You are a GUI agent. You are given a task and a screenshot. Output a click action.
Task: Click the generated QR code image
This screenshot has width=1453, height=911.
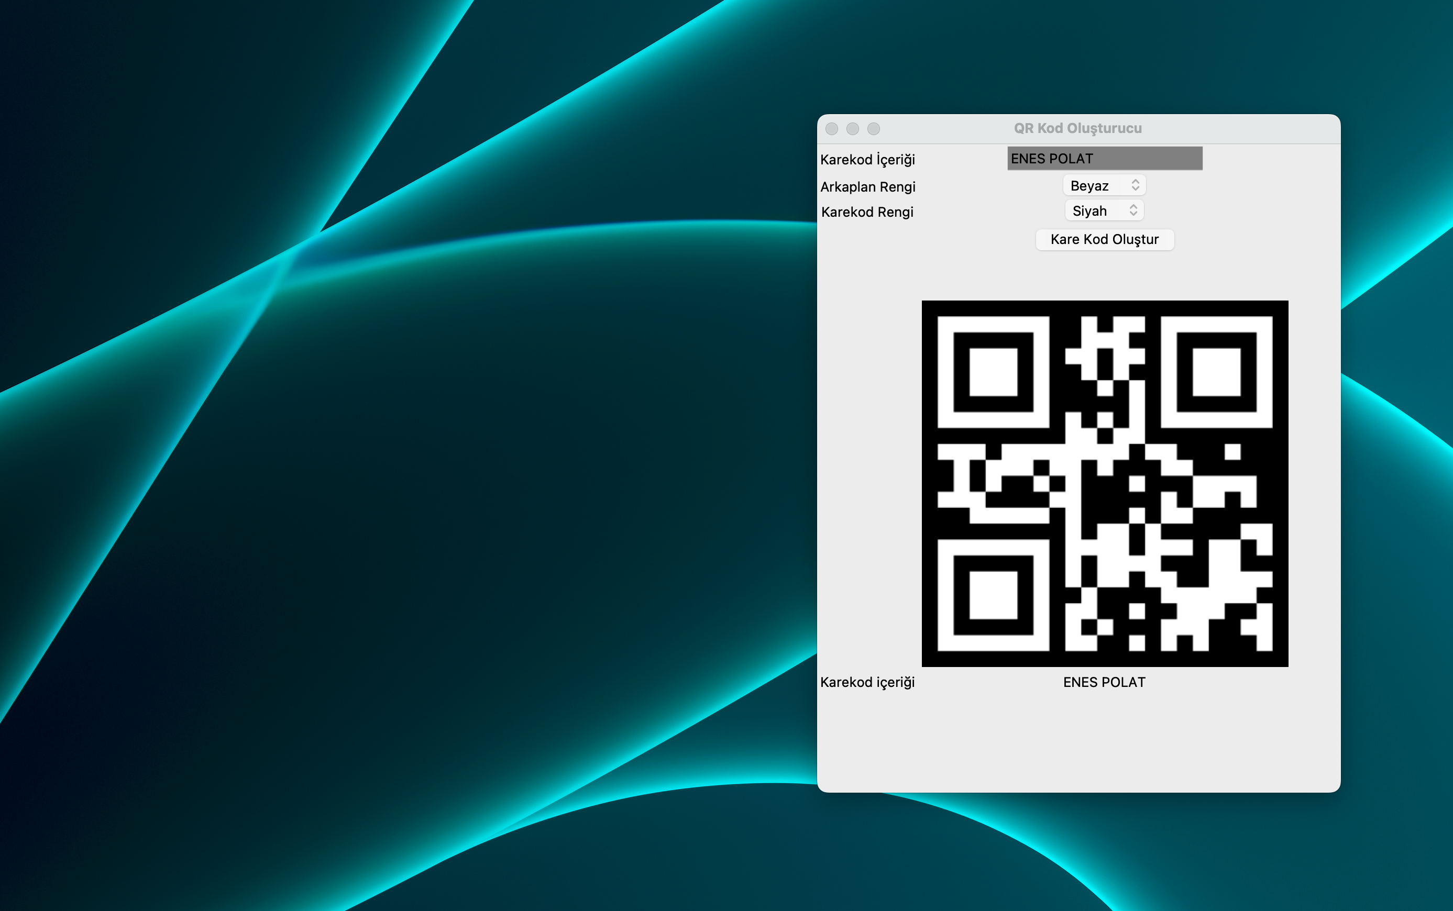(x=1105, y=483)
